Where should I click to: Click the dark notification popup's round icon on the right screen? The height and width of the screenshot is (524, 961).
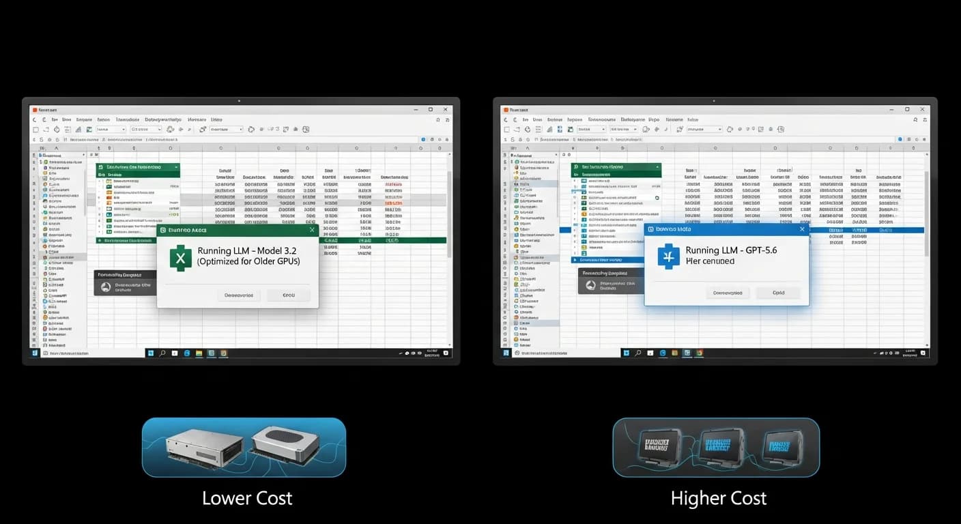click(x=590, y=286)
